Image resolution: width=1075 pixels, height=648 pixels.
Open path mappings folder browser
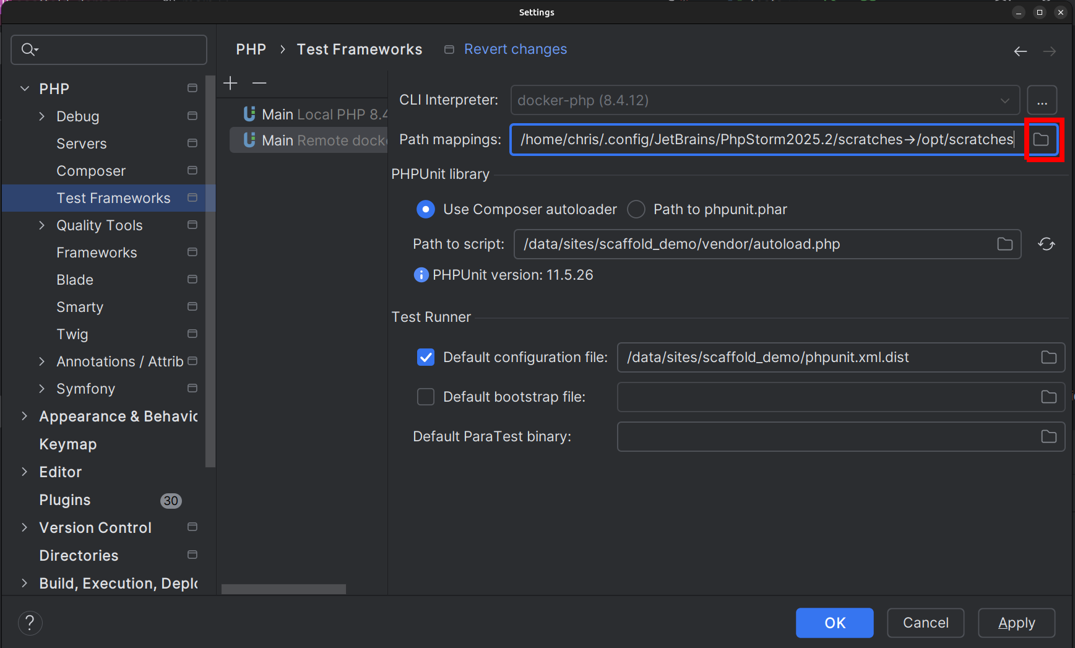[1041, 139]
